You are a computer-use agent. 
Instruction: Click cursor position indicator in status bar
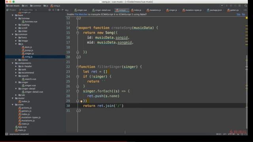pos(219,134)
